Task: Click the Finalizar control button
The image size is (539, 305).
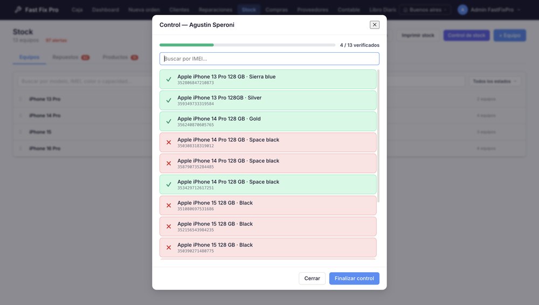Action: click(x=354, y=278)
